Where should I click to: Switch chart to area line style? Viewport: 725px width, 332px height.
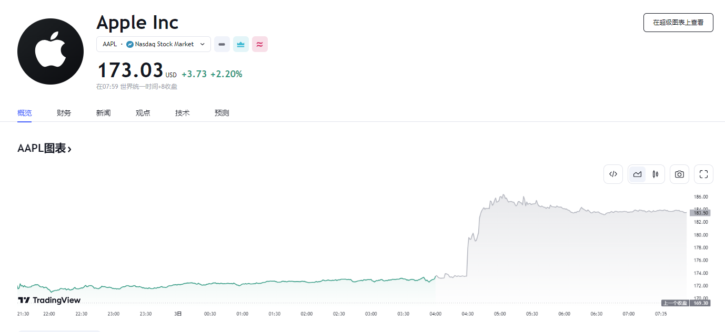(x=637, y=174)
